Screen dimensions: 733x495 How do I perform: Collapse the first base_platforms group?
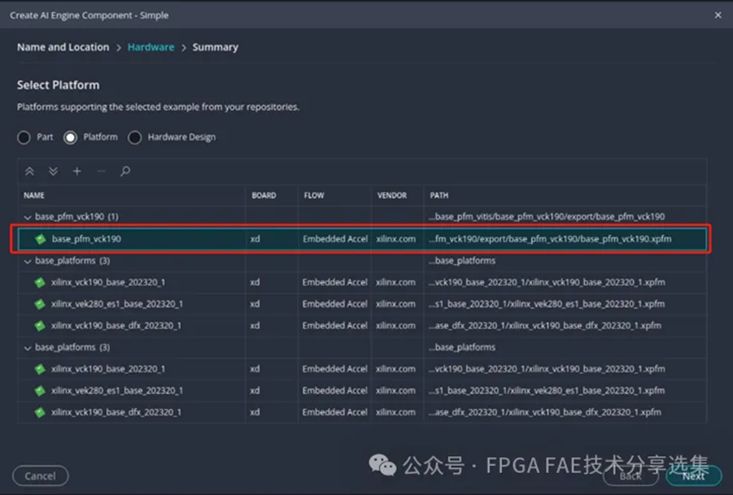27,260
